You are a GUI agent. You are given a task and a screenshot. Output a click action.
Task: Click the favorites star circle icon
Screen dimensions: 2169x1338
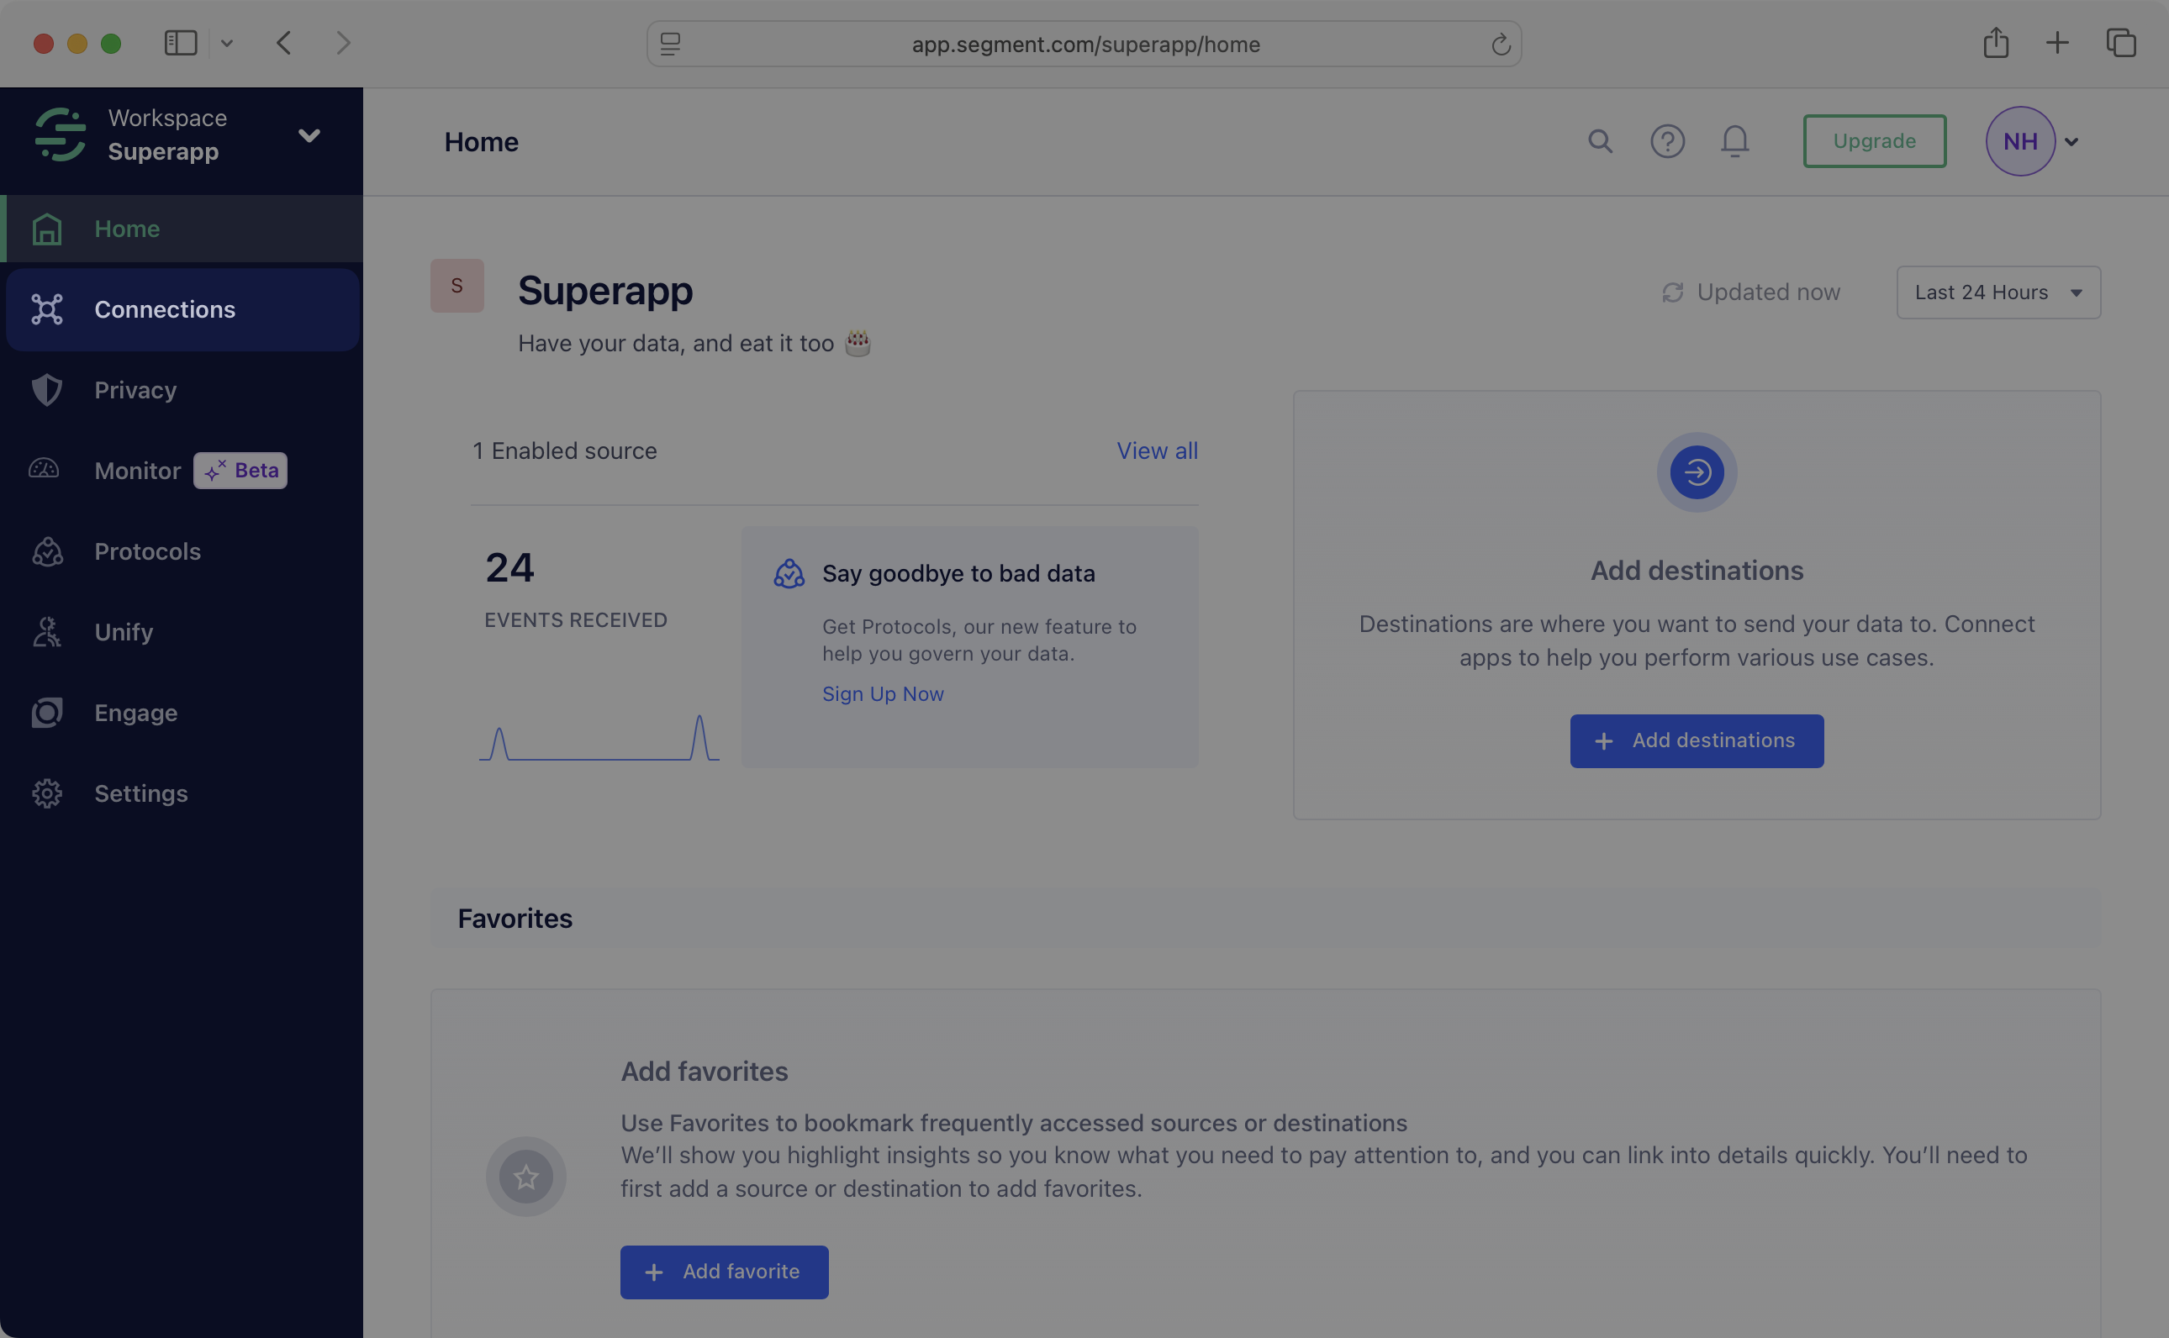tap(525, 1176)
